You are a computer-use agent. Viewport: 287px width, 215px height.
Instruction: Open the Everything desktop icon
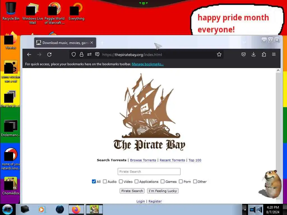76,11
